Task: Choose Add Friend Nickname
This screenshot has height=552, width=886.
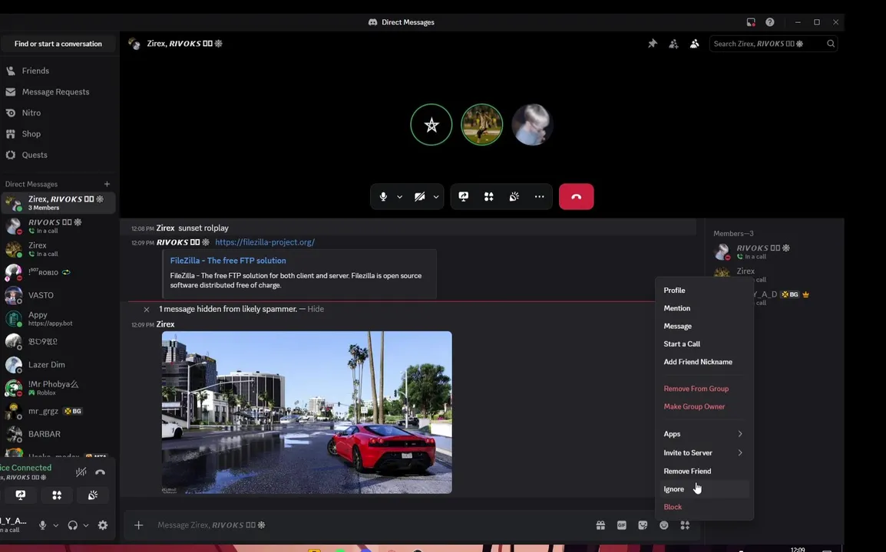Action: [704, 362]
